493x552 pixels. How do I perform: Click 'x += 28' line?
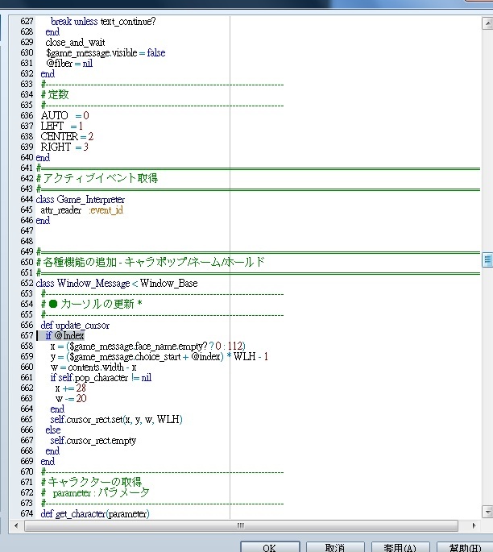[x=71, y=388]
